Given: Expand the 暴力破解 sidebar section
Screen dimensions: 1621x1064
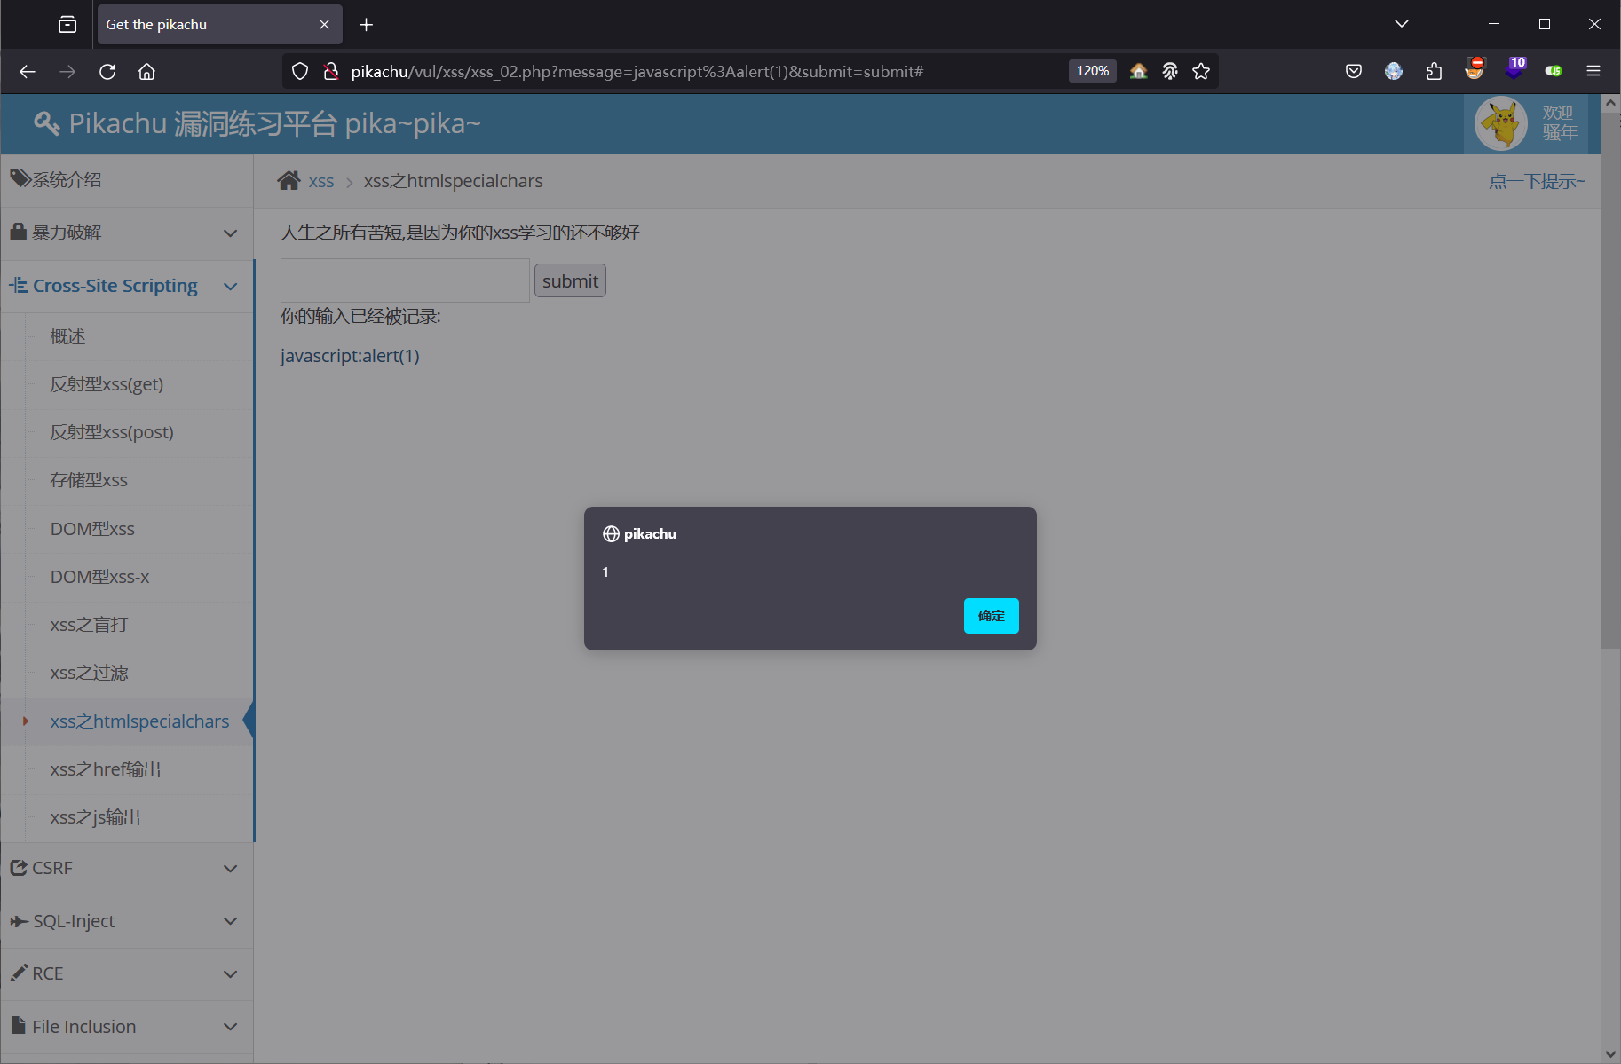Looking at the screenshot, I should coord(127,233).
